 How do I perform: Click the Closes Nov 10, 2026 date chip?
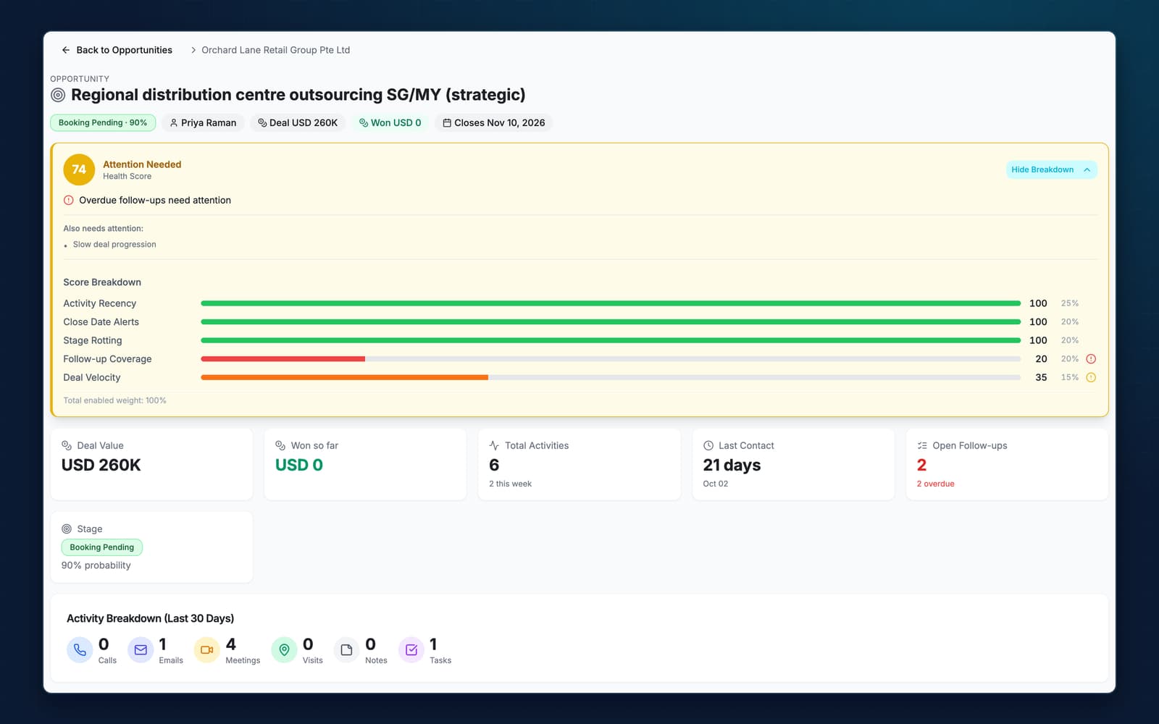(493, 123)
